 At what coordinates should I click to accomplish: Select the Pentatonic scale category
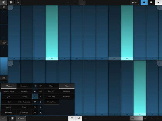click(x=24, y=86)
